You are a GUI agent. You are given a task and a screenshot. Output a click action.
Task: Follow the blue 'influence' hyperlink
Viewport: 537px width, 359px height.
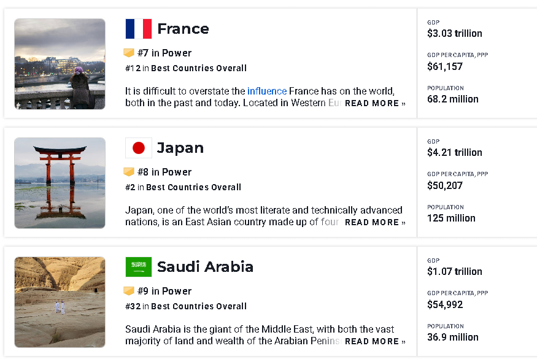tap(267, 91)
